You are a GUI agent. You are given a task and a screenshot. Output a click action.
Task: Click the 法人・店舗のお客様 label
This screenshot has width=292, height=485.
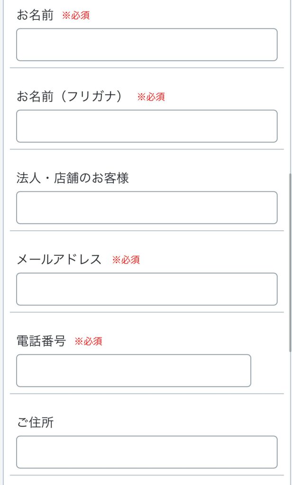tap(73, 178)
